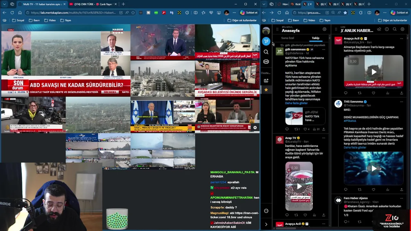Switch to Takip tab
The width and height of the screenshot is (411, 231).
click(316, 38)
